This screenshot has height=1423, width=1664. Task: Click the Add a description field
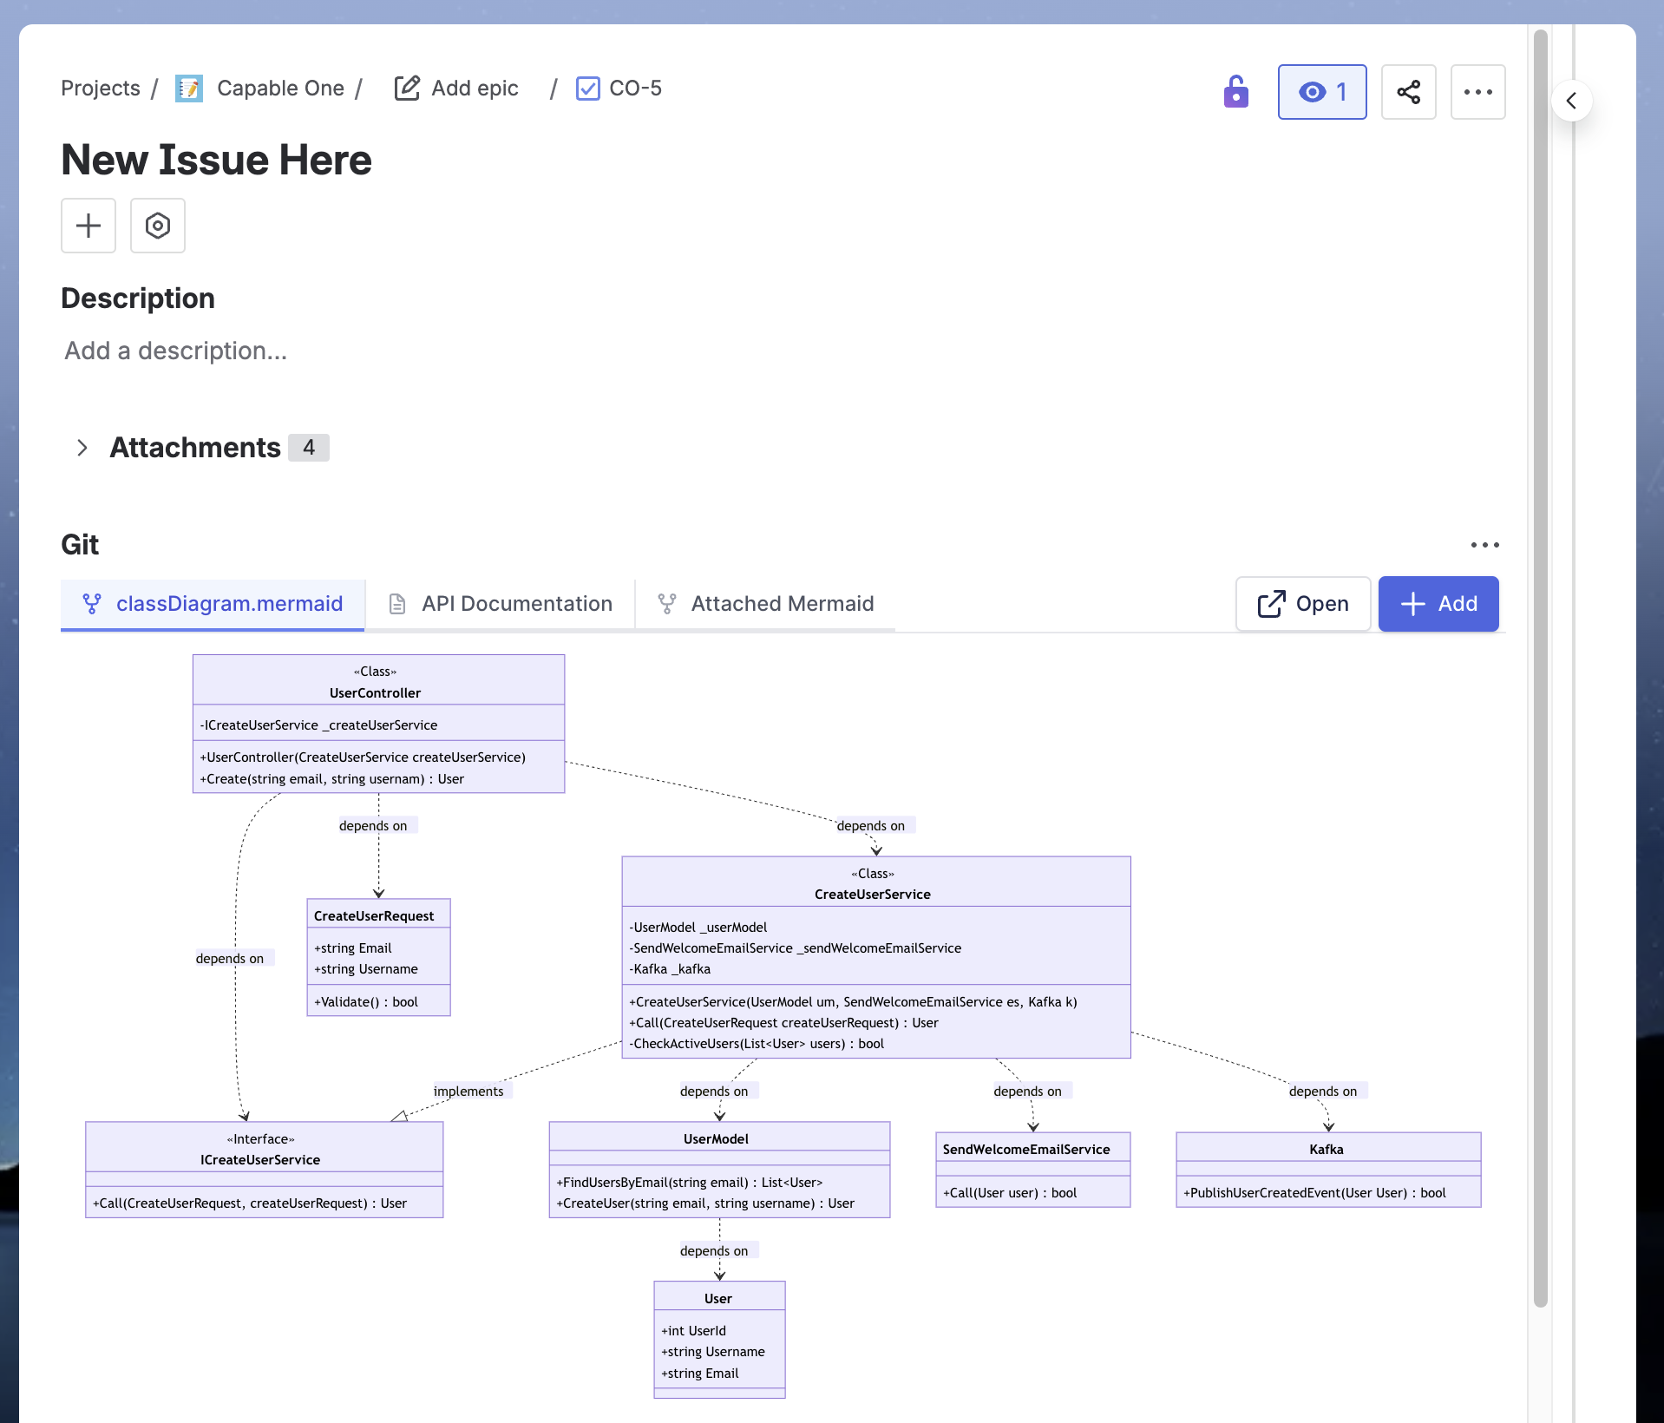(x=176, y=351)
